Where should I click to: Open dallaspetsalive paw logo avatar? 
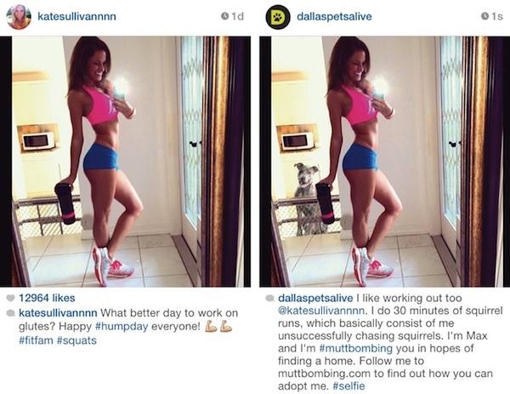(278, 17)
